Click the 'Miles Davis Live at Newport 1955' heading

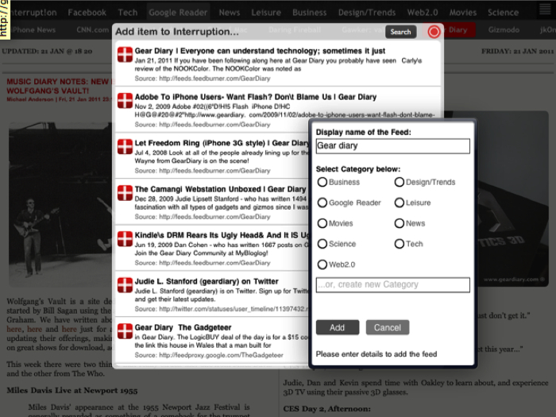tap(72, 391)
